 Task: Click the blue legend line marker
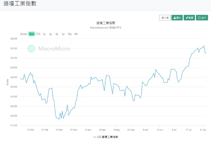pyautogui.click(x=95, y=137)
